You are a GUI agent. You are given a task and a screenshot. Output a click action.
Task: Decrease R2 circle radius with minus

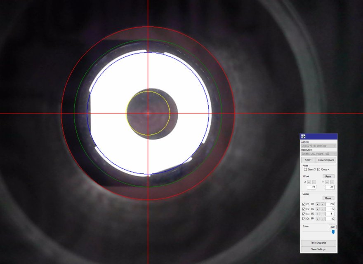(x=322, y=209)
